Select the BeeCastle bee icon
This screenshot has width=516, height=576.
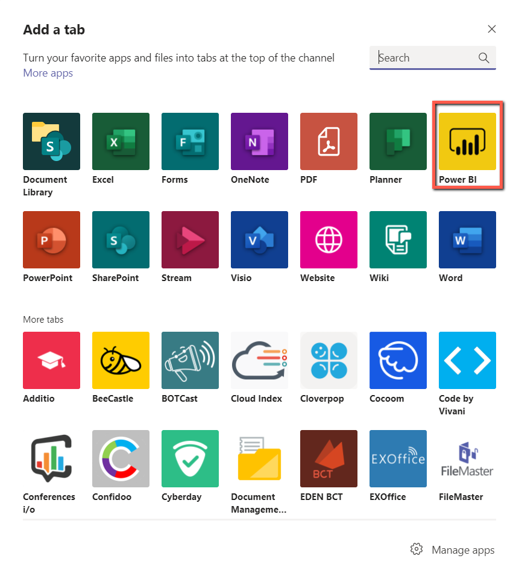[121, 360]
